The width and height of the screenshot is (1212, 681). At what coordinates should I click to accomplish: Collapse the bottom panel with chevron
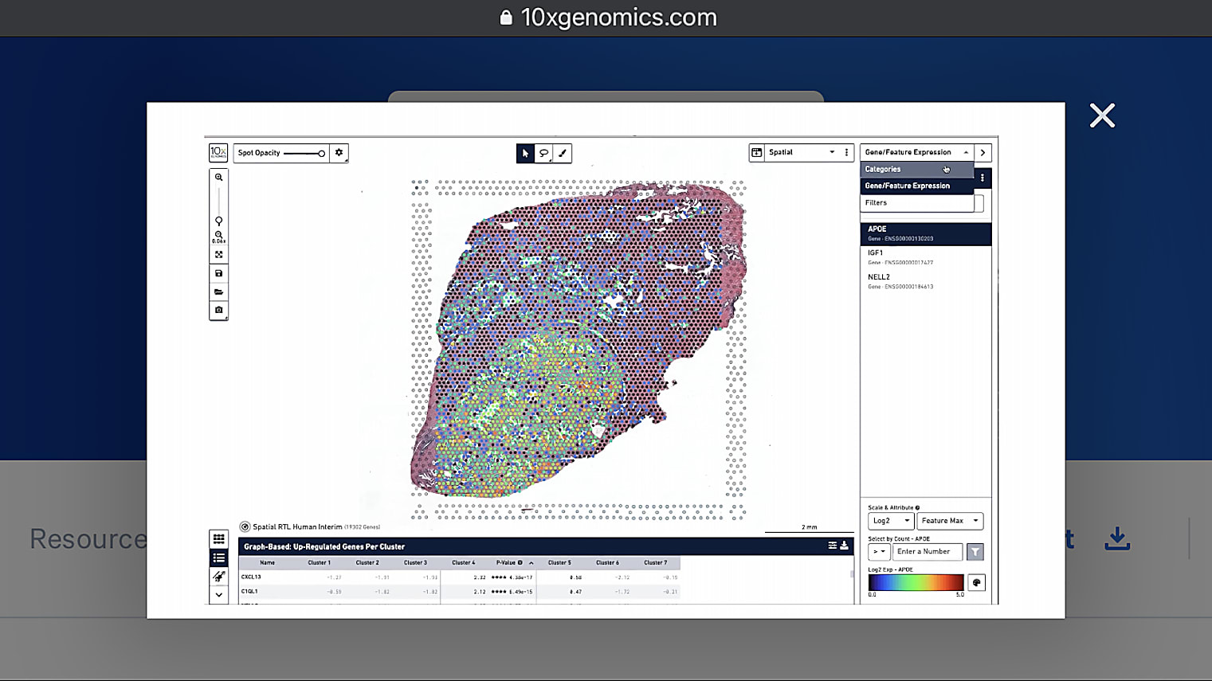(x=218, y=594)
